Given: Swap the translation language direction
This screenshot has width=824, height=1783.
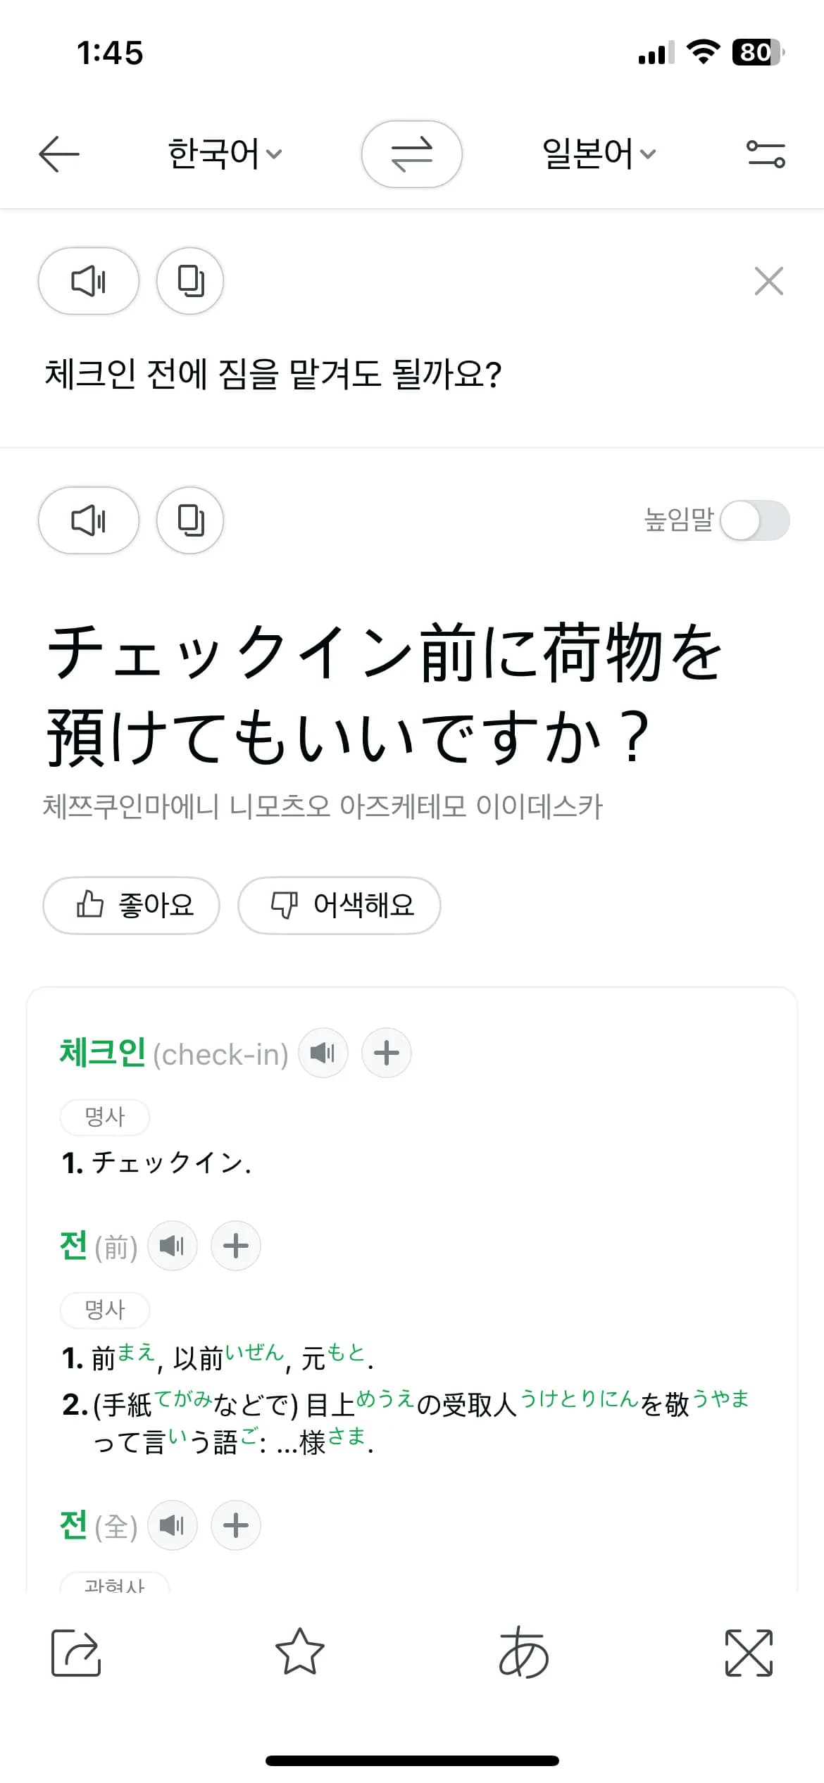Looking at the screenshot, I should (412, 154).
